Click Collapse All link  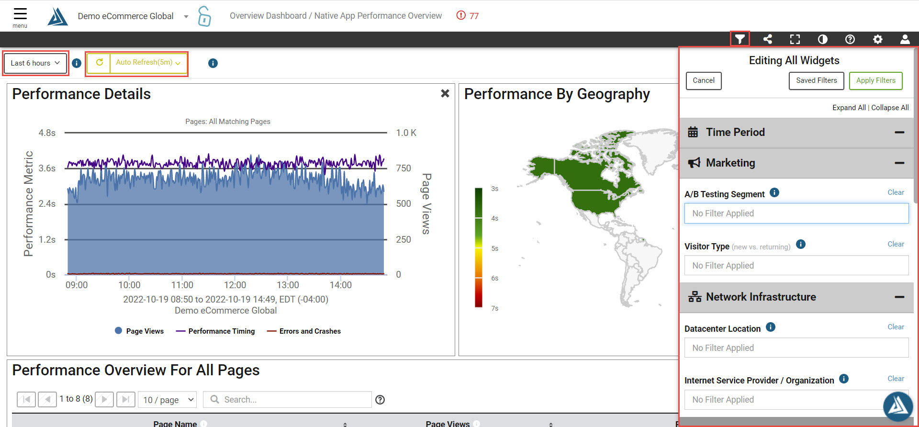point(890,108)
